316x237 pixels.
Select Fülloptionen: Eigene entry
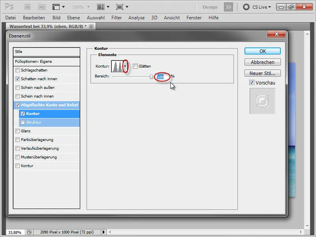click(47, 62)
